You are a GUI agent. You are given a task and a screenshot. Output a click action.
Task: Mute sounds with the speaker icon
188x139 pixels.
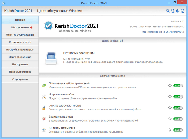click(x=178, y=11)
